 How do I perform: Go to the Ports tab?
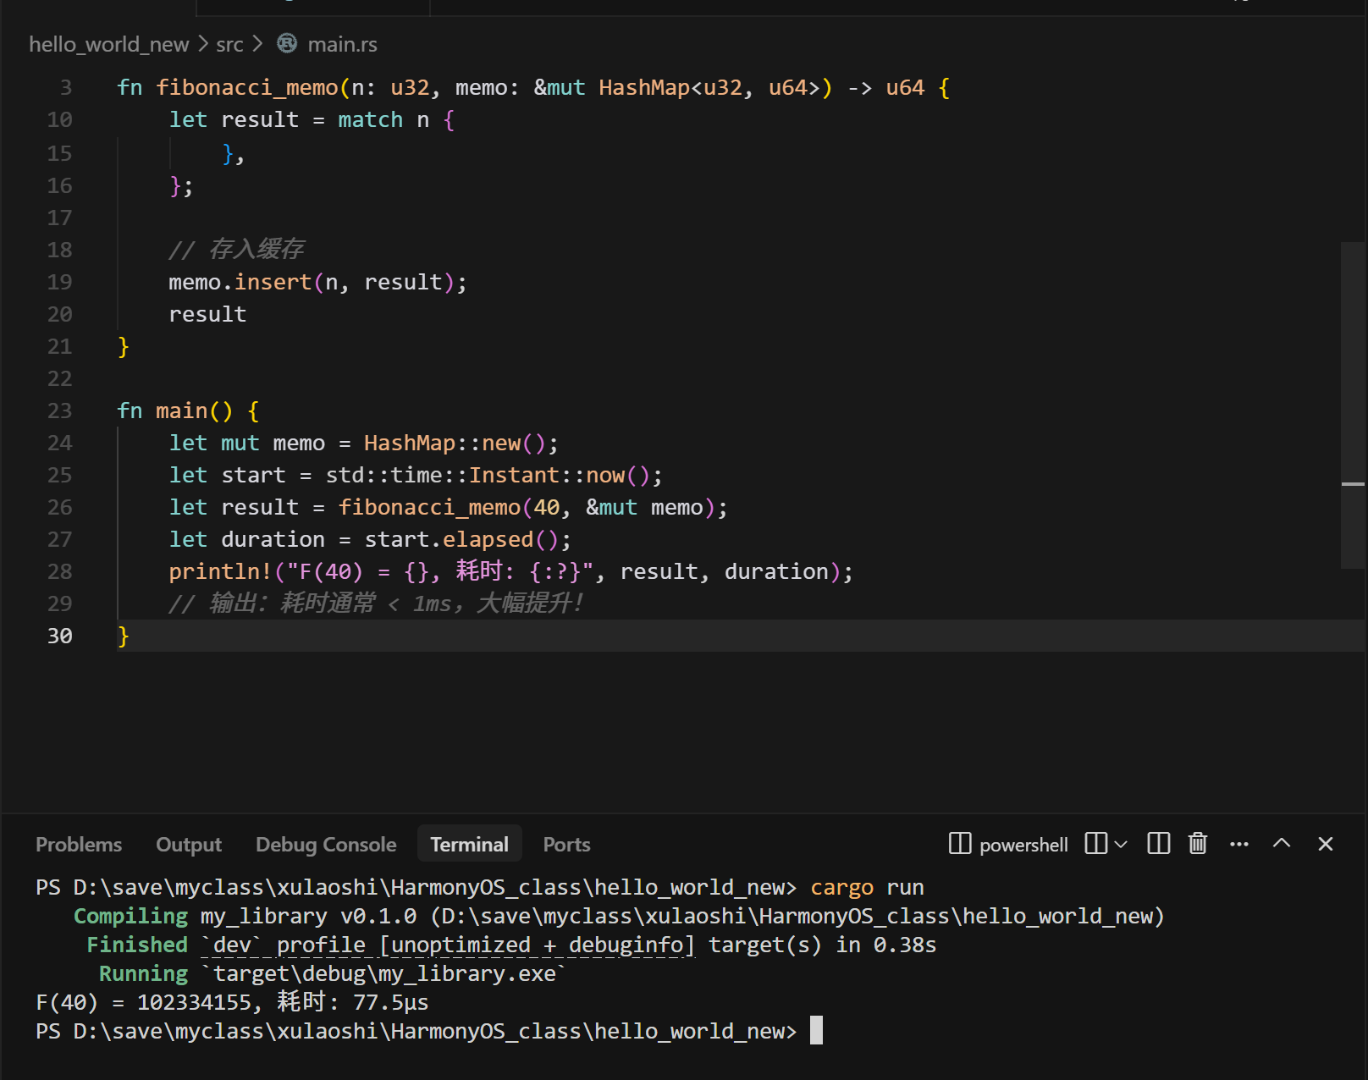(566, 845)
